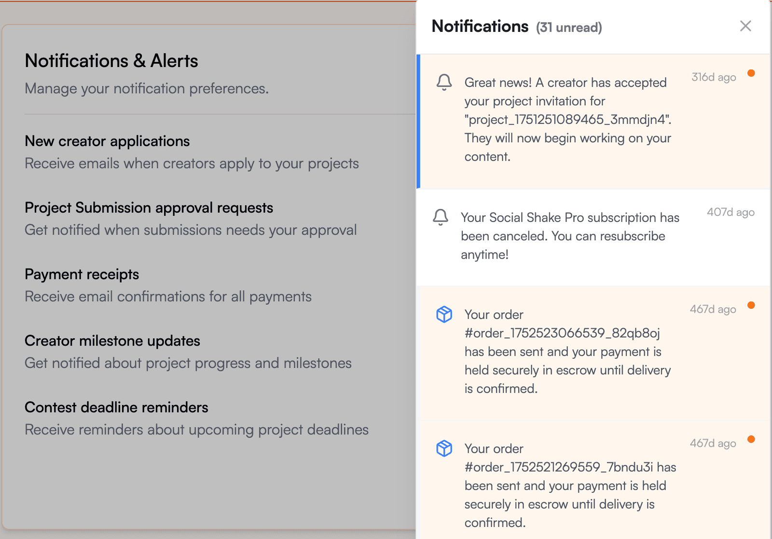Close the Notifications panel with the X
Image resolution: width=772 pixels, height=539 pixels.
745,26
